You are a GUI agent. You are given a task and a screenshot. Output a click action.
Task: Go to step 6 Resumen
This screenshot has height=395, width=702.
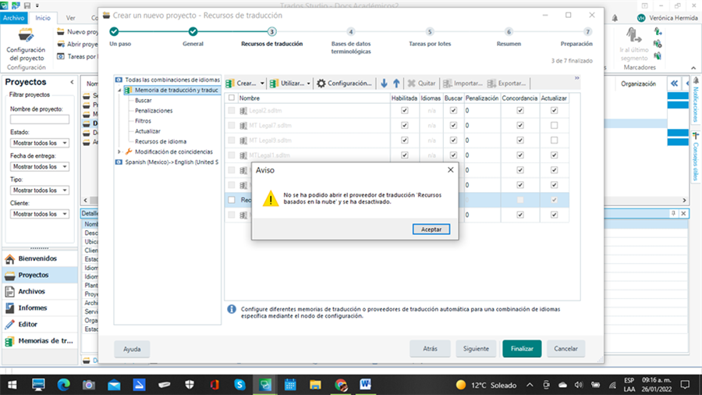[509, 32]
